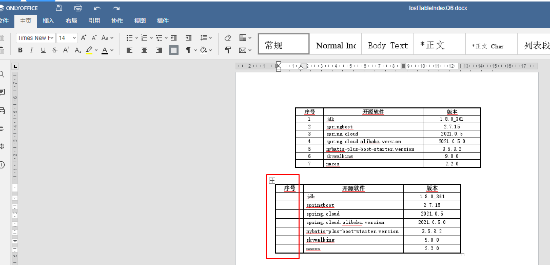Switch to the 插入 tab
Screen dimensions: 550x265
[x=48, y=21]
